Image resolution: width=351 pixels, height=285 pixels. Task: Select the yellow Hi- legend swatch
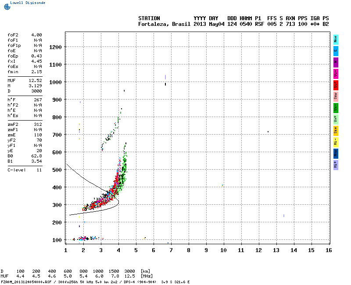(336, 142)
